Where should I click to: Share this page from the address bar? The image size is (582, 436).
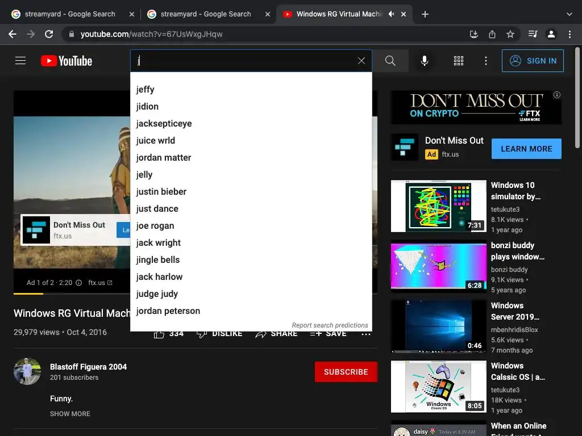click(492, 34)
